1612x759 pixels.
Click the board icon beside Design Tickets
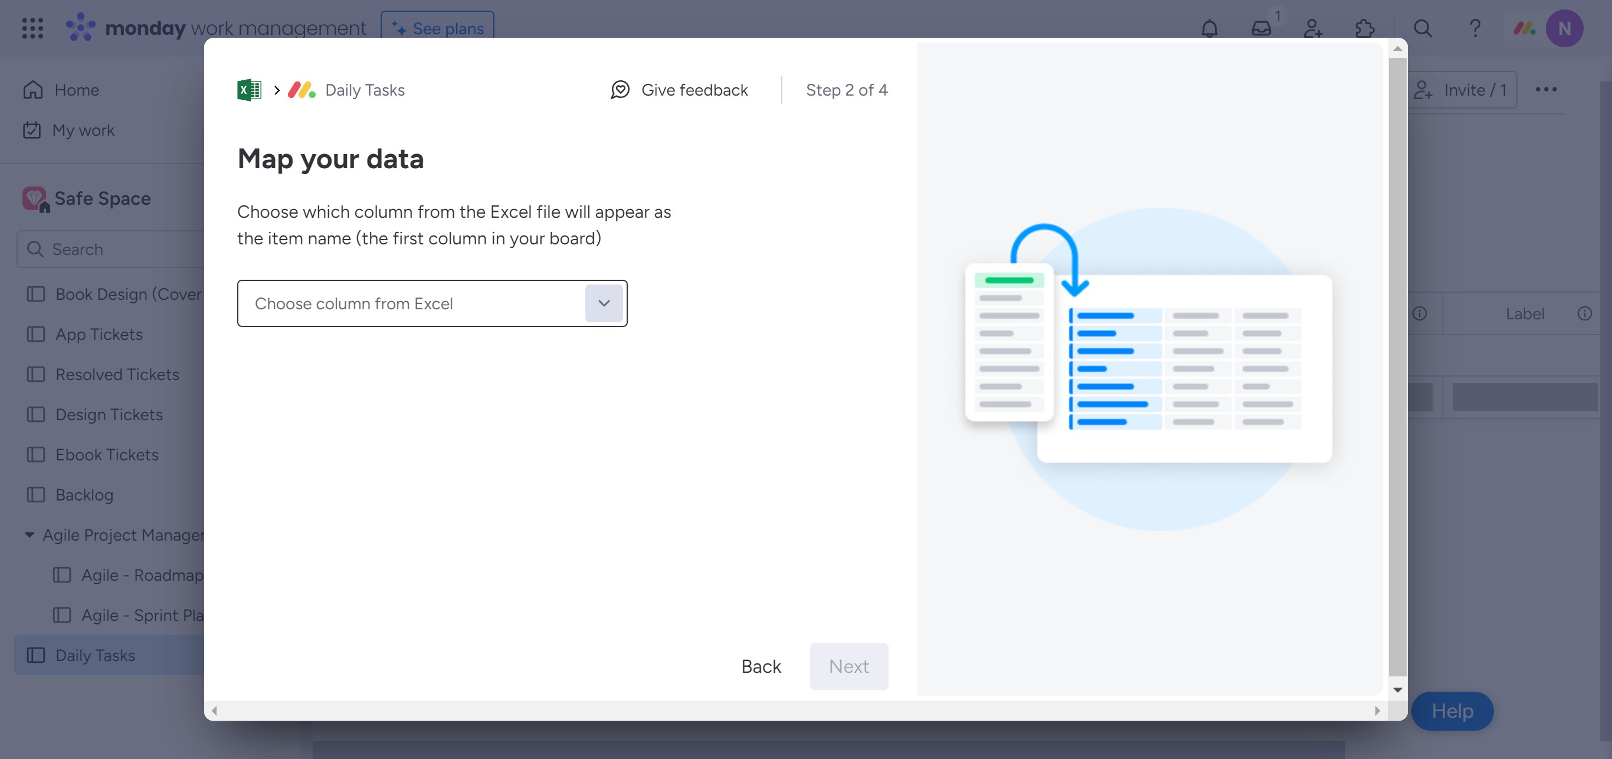(x=35, y=414)
